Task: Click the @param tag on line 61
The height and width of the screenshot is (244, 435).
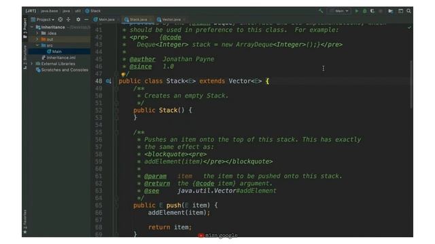Action: point(156,176)
